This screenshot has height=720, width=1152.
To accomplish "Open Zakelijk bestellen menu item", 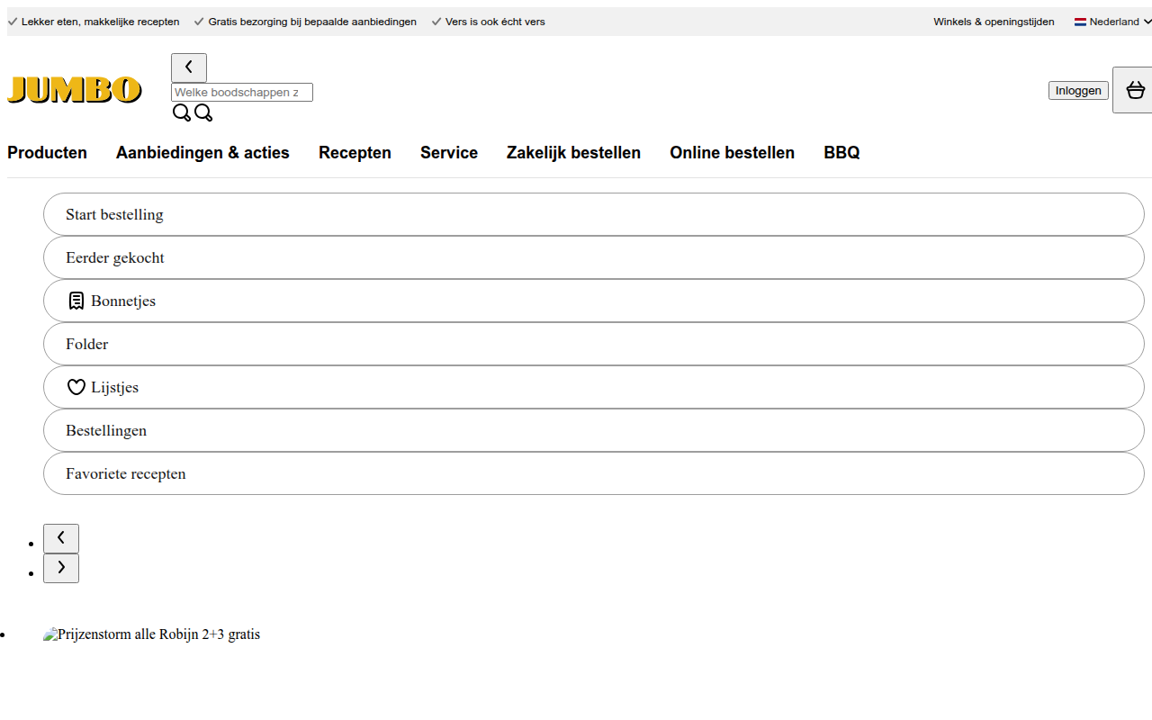I will 573,153.
